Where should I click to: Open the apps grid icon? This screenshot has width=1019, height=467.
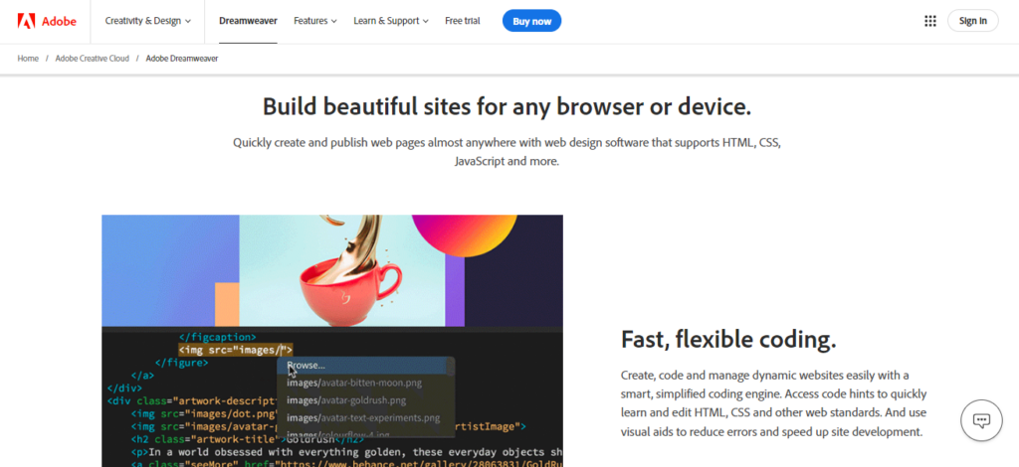point(930,21)
